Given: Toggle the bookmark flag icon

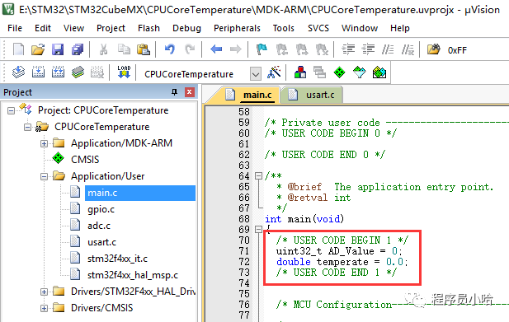Looking at the screenshot, I should click(262, 49).
